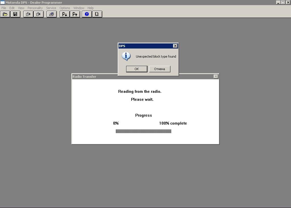Close the Radio Transfer window
This screenshot has width=291, height=208.
click(216, 77)
